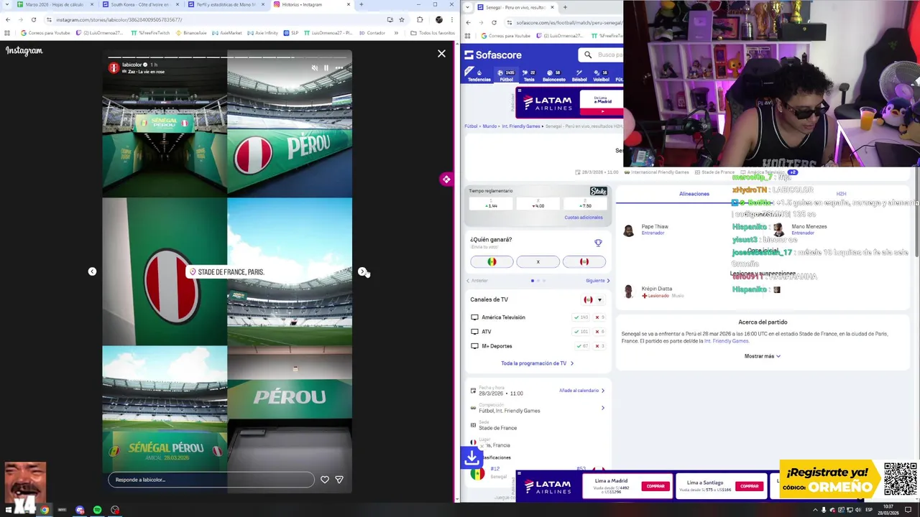Reload the Instagram page
920x517 pixels.
pyautogui.click(x=33, y=19)
